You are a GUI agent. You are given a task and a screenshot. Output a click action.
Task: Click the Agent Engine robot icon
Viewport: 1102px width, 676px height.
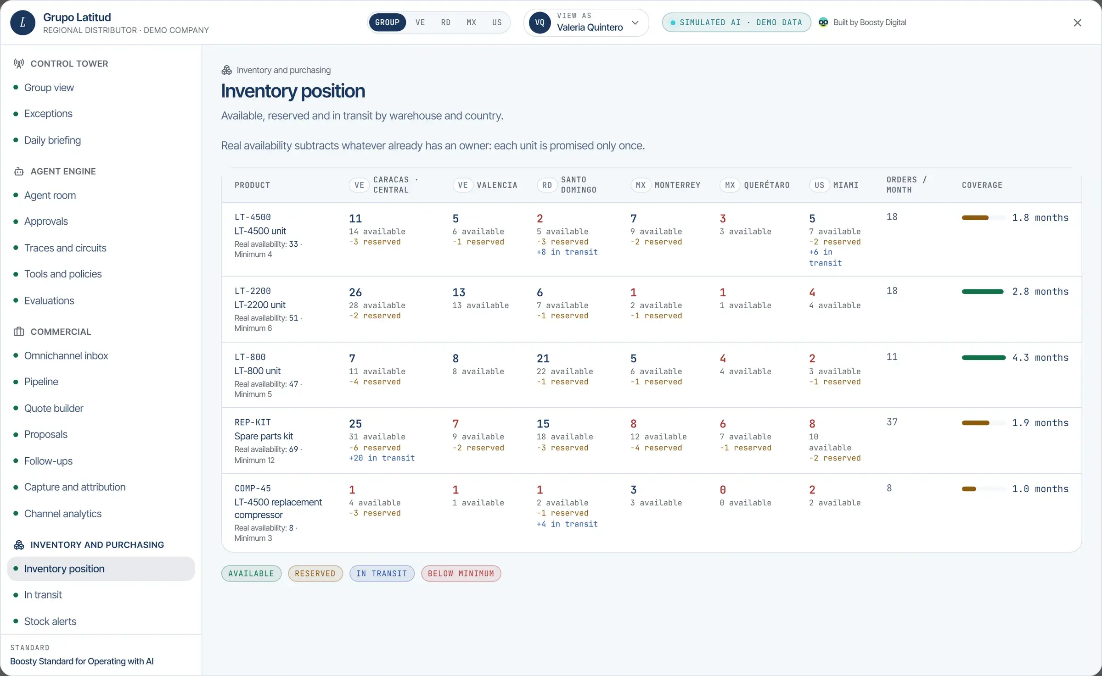coord(19,172)
